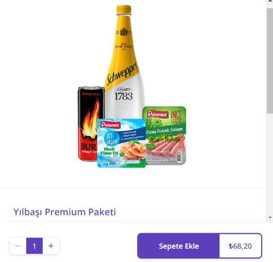This screenshot has height=262, width=273.
Task: Click the yellow cap of the Schweppes bottle
Action: (x=124, y=10)
